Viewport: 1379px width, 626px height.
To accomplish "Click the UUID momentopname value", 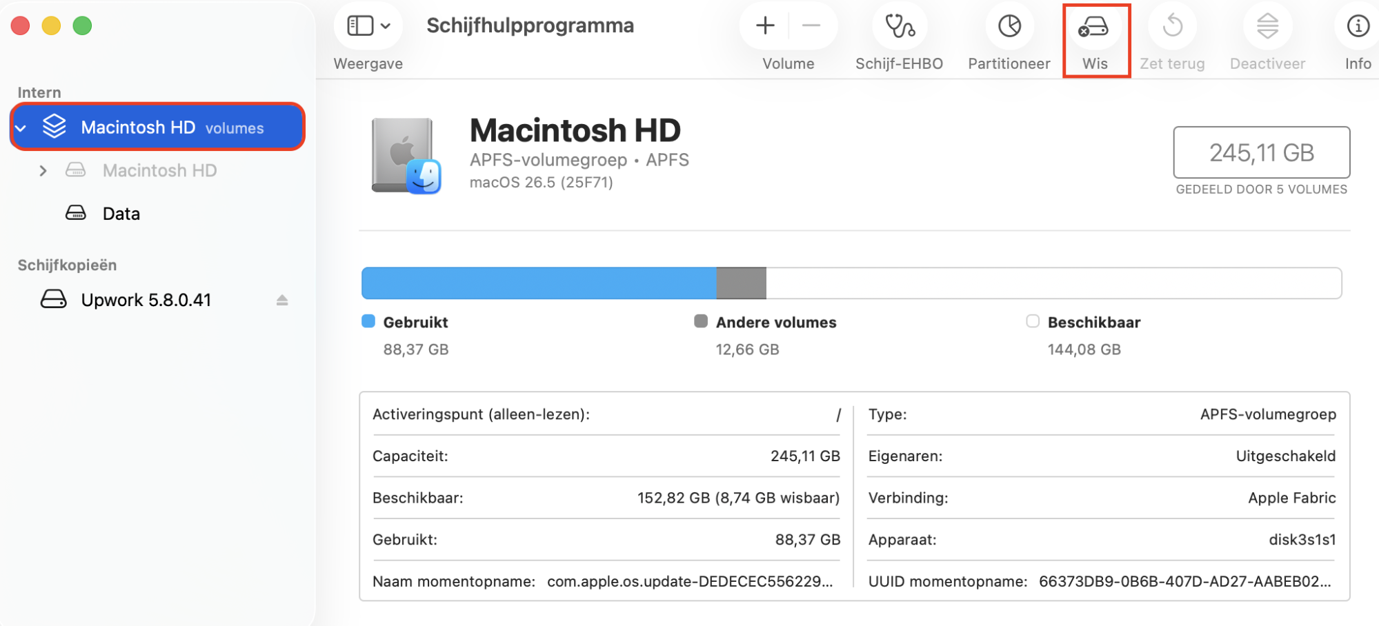I will 1185,582.
